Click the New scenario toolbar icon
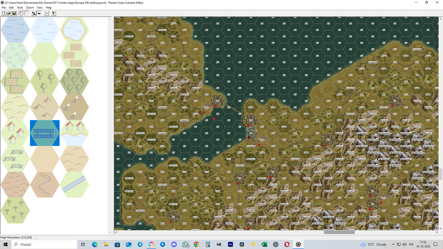The image size is (443, 249). point(3,13)
